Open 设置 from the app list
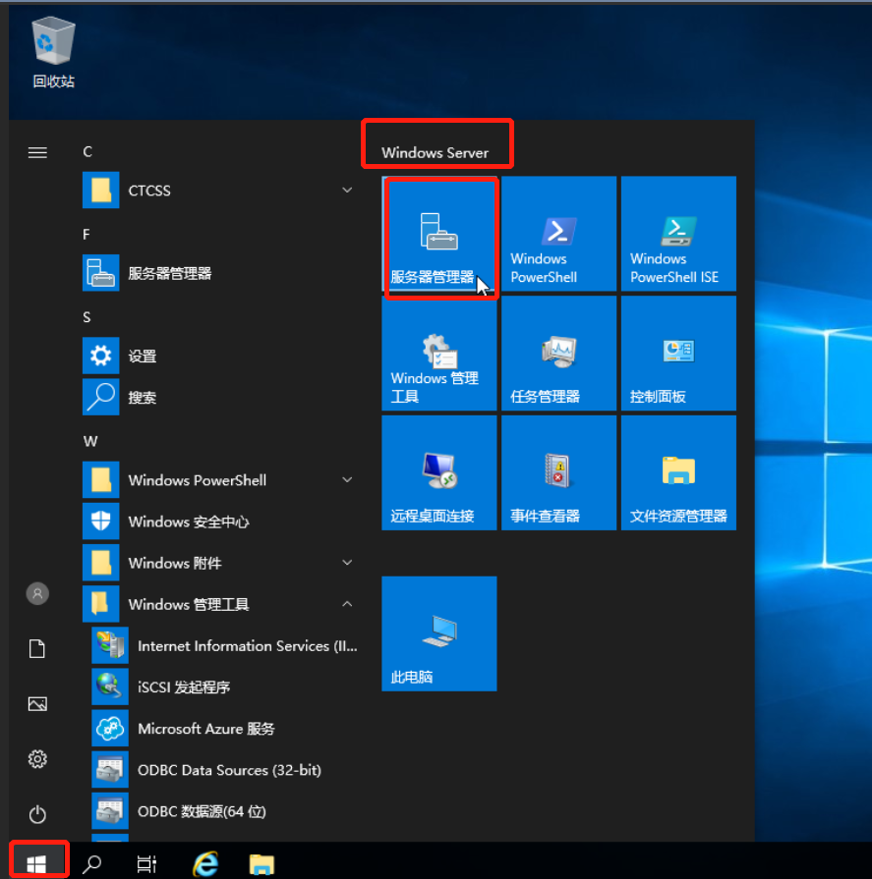The width and height of the screenshot is (872, 879). (x=220, y=356)
